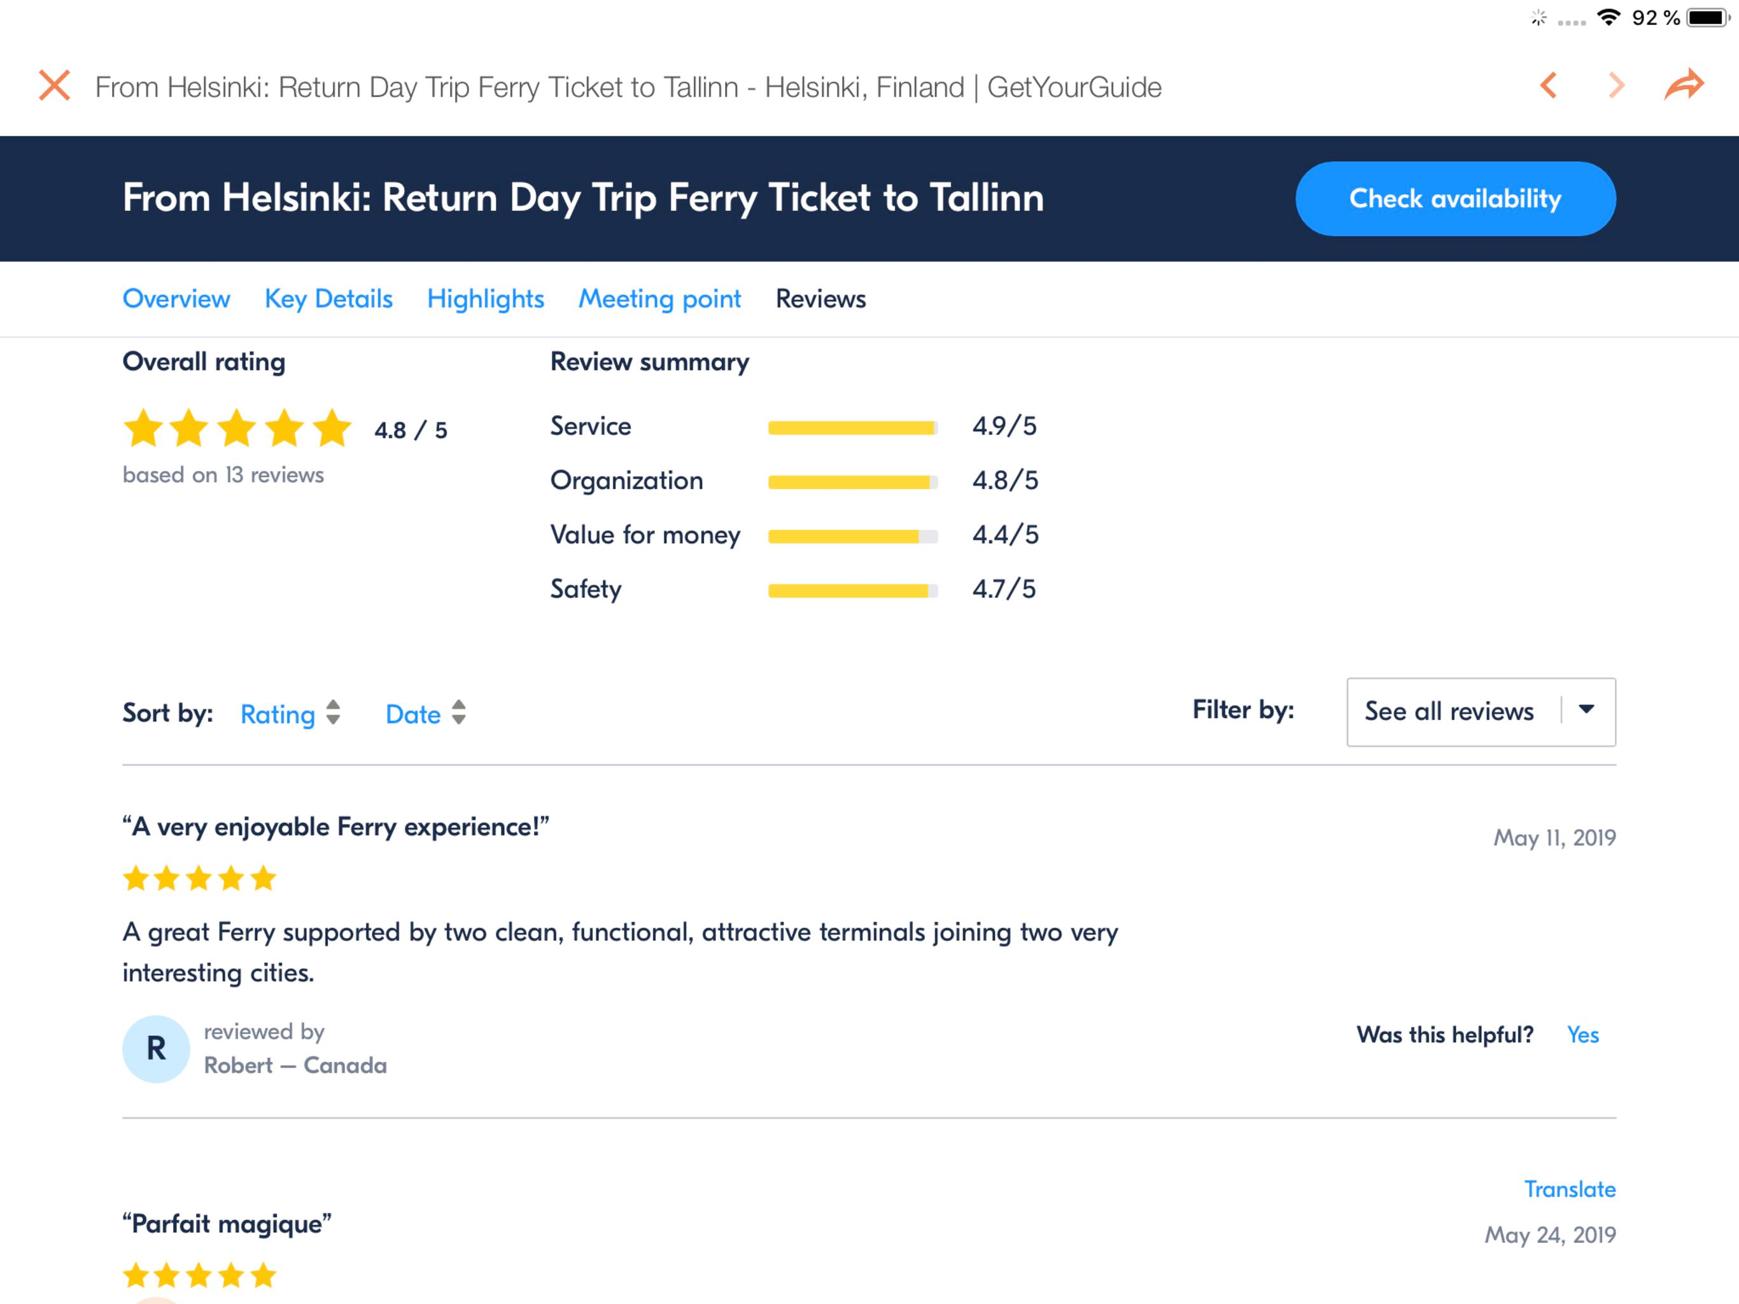Open the Key Details tab

pos(328,299)
